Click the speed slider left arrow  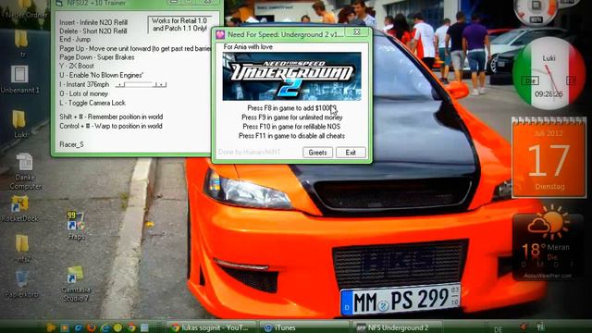(120, 85)
